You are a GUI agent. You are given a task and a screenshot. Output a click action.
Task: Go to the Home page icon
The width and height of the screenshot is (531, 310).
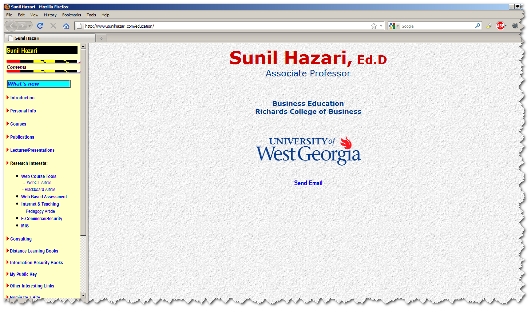66,26
